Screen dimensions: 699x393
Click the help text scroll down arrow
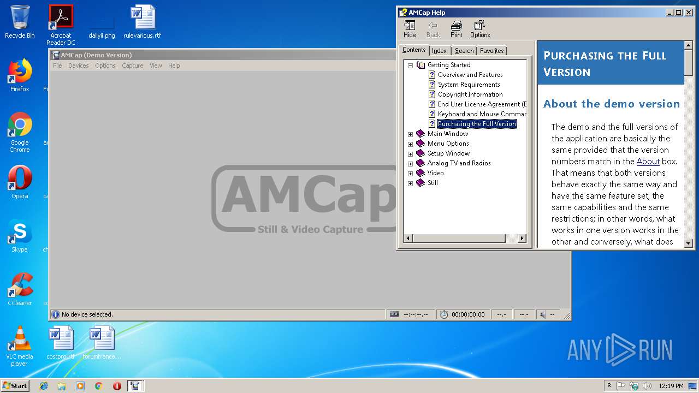coord(689,243)
